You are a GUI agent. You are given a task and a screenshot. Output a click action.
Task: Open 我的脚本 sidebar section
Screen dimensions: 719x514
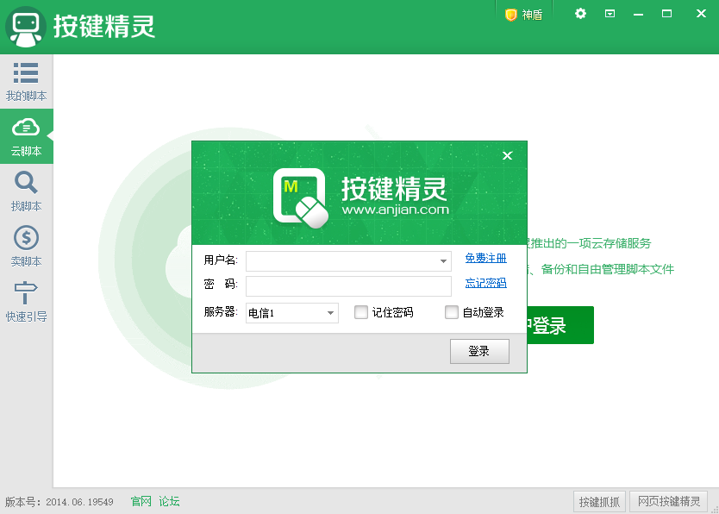click(26, 82)
